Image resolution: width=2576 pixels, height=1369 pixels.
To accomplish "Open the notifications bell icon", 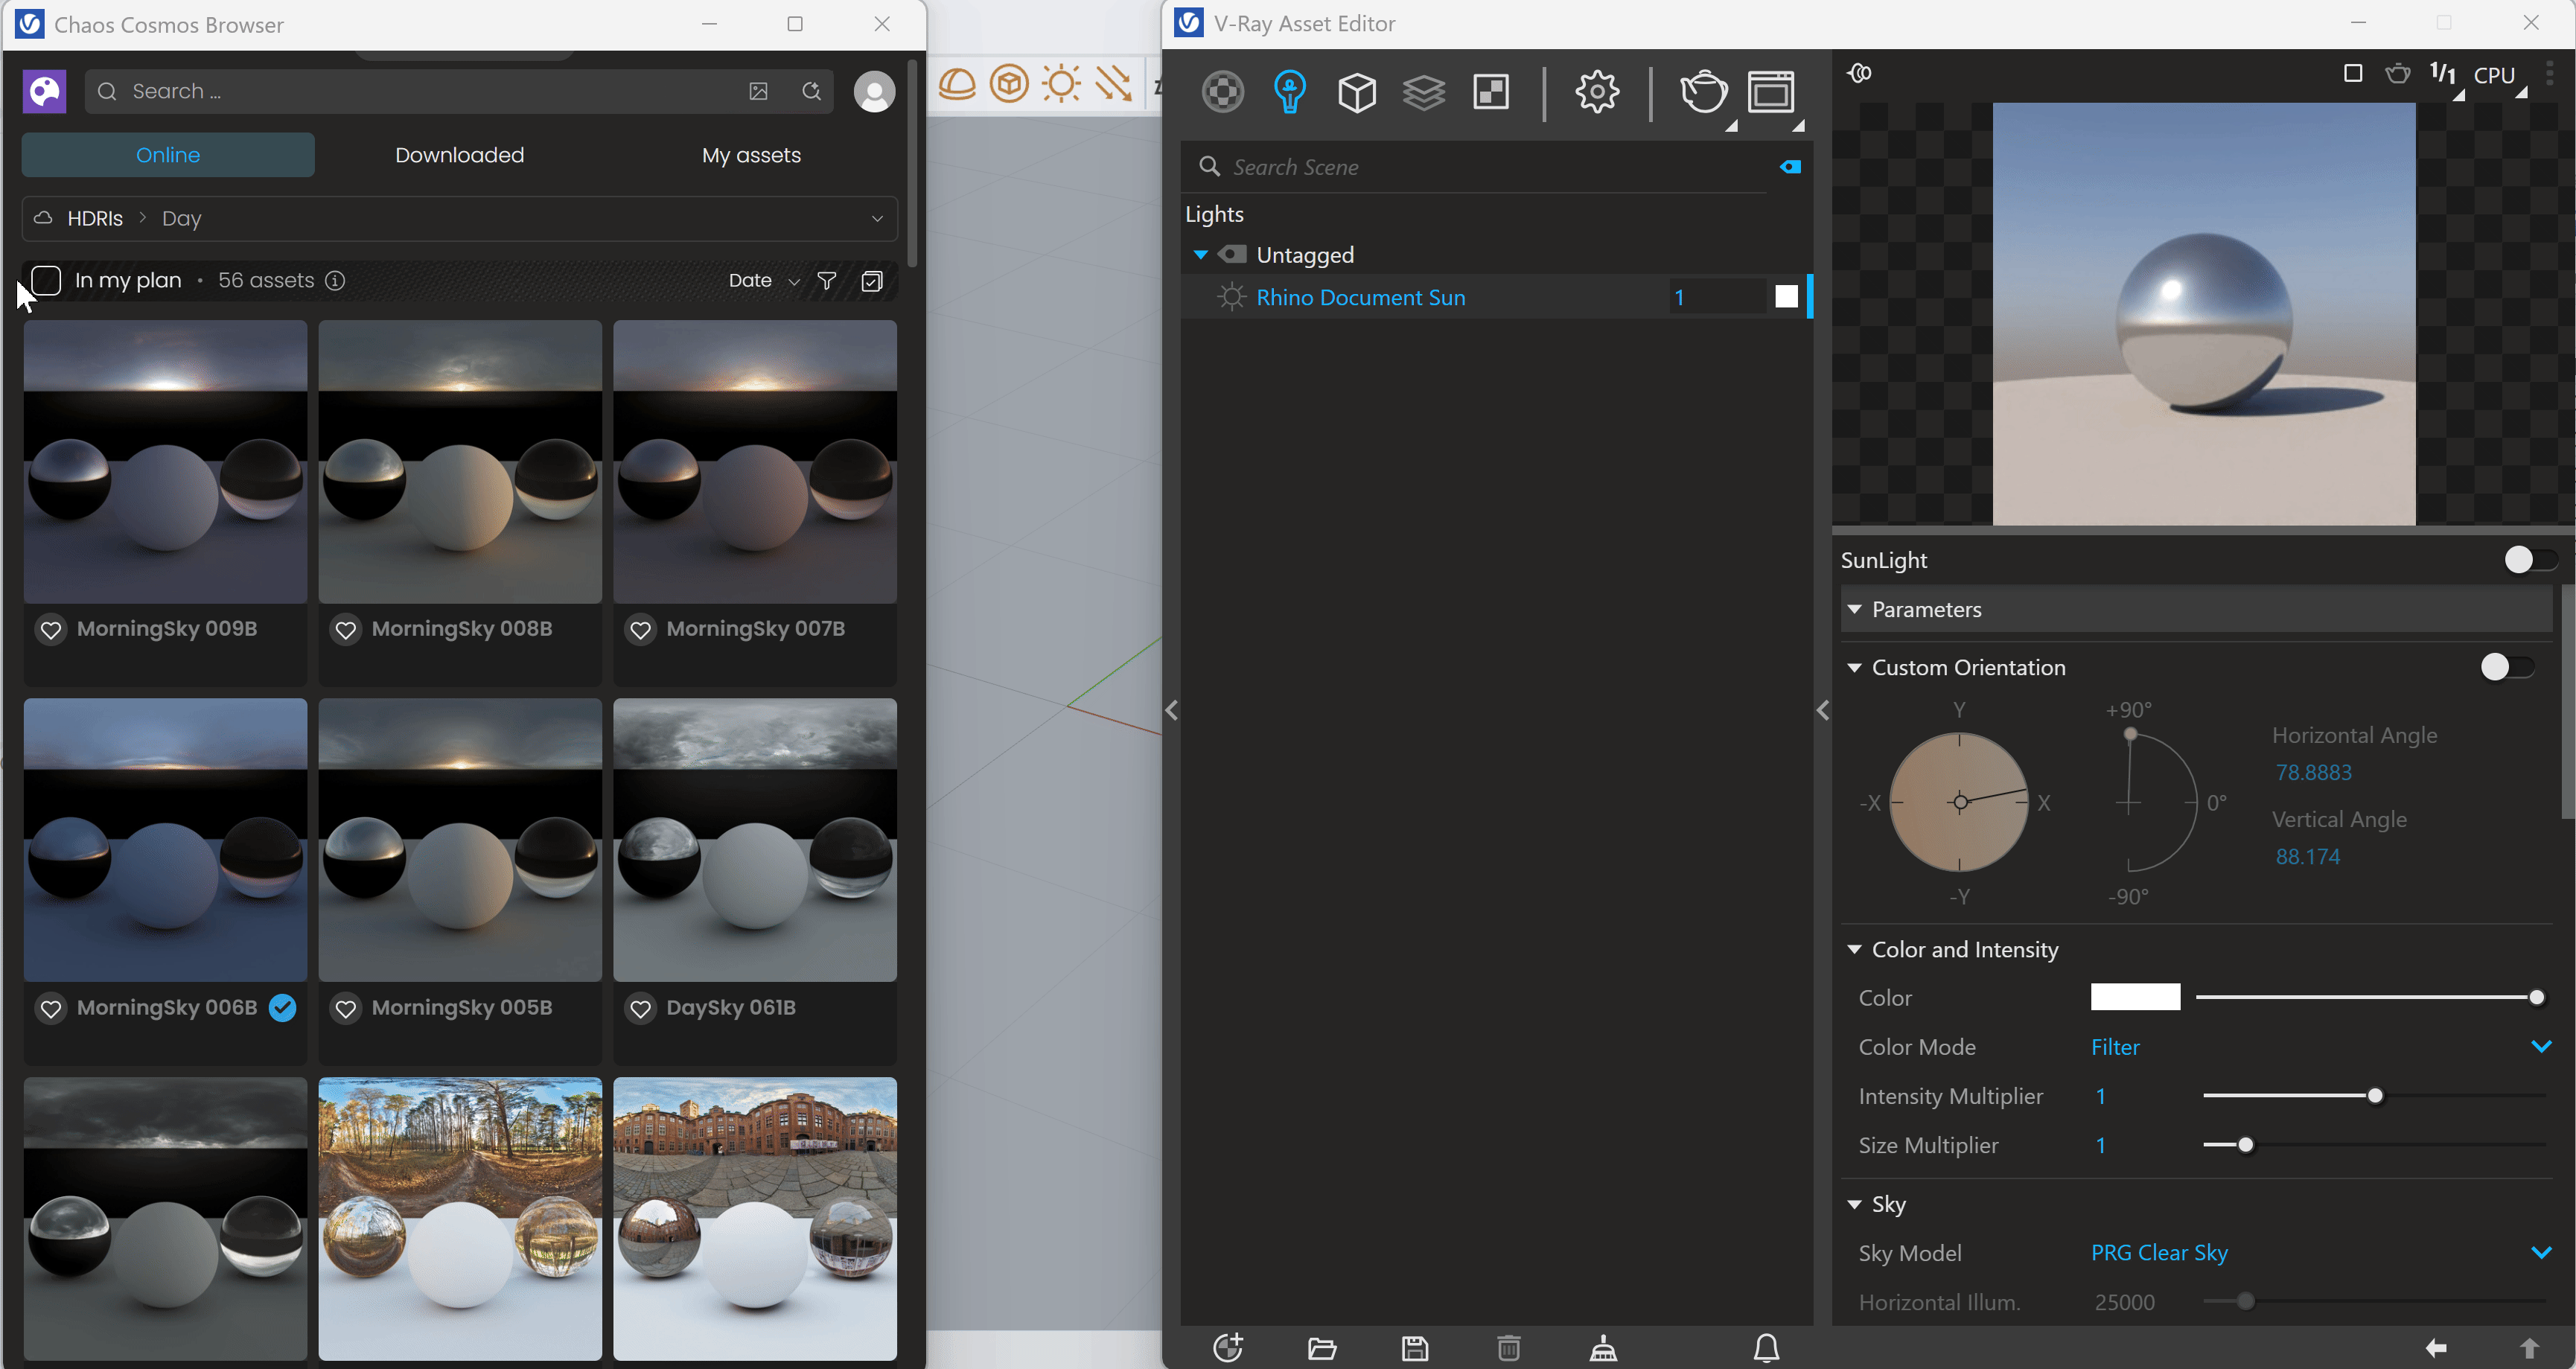I will point(1767,1348).
